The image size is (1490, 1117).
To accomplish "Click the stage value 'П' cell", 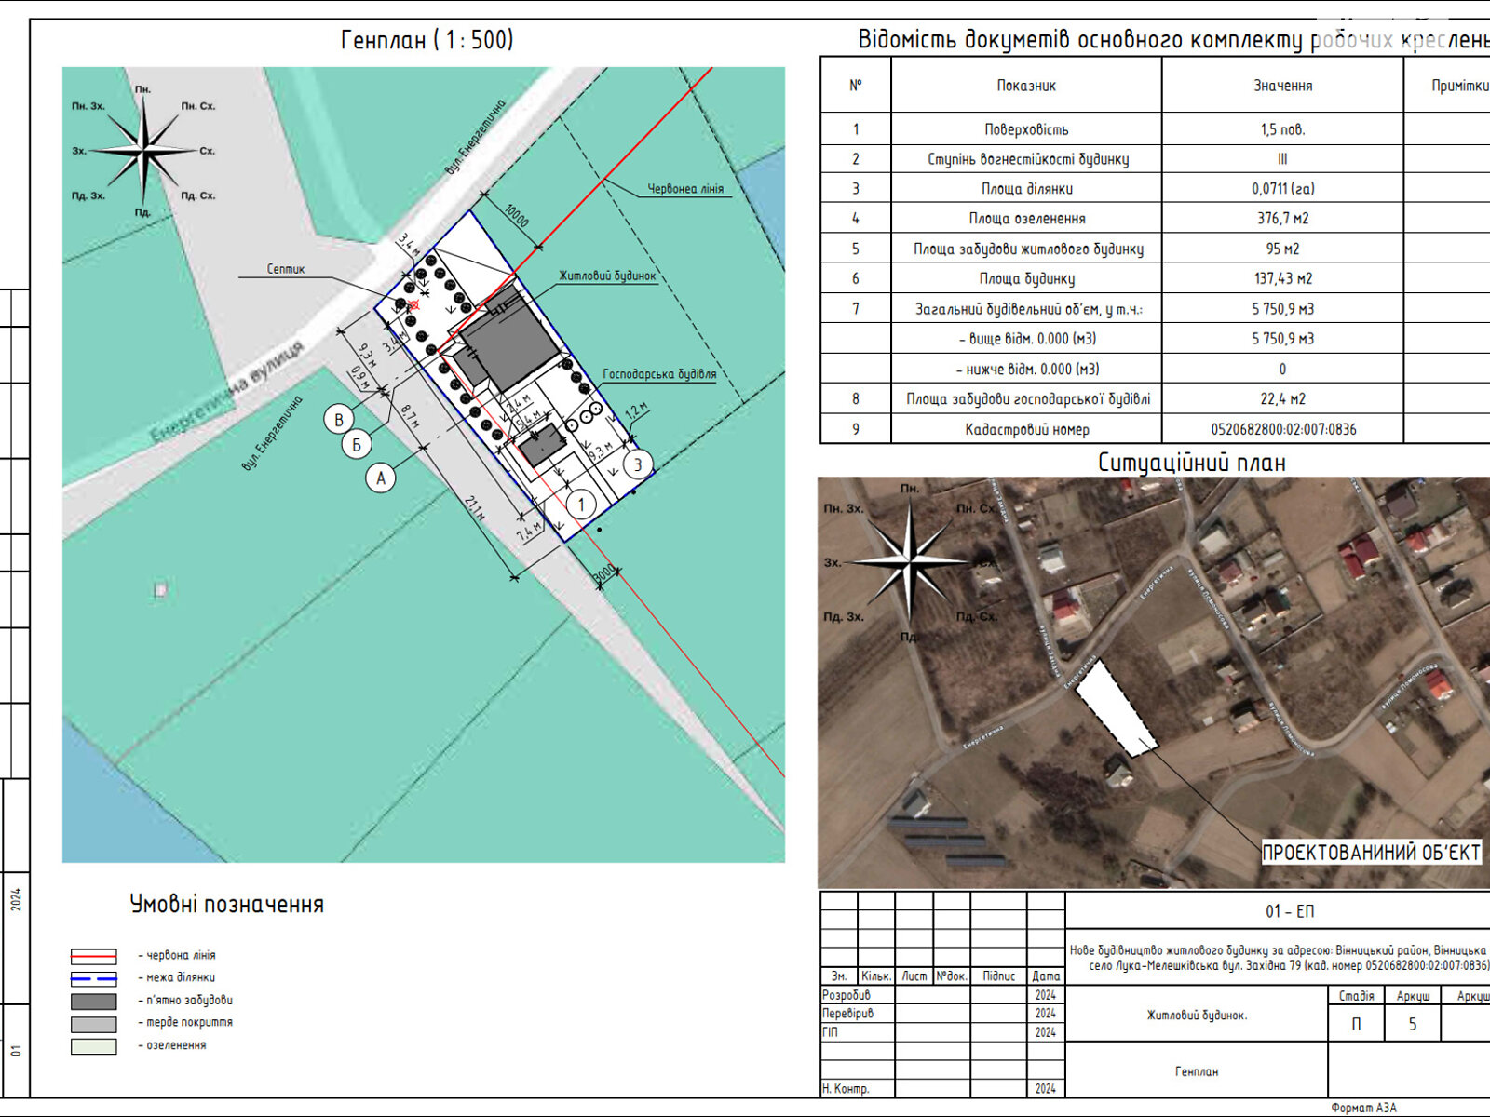I will pos(1356,1024).
